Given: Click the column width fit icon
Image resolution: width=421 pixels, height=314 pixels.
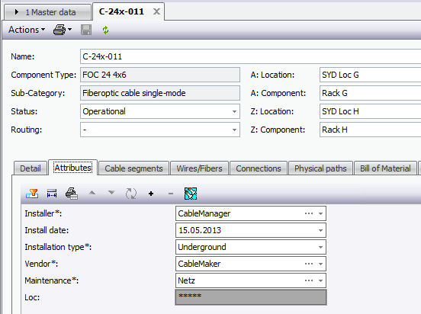Looking at the screenshot, I should coord(52,194).
